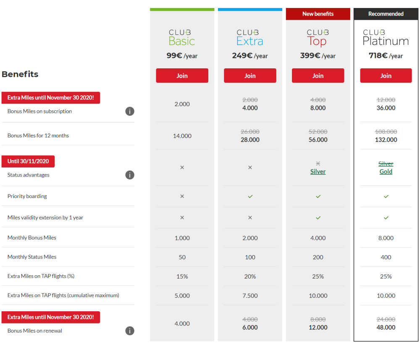Open info icon for Bonus Miles on renewal
The width and height of the screenshot is (420, 344).
[130, 331]
